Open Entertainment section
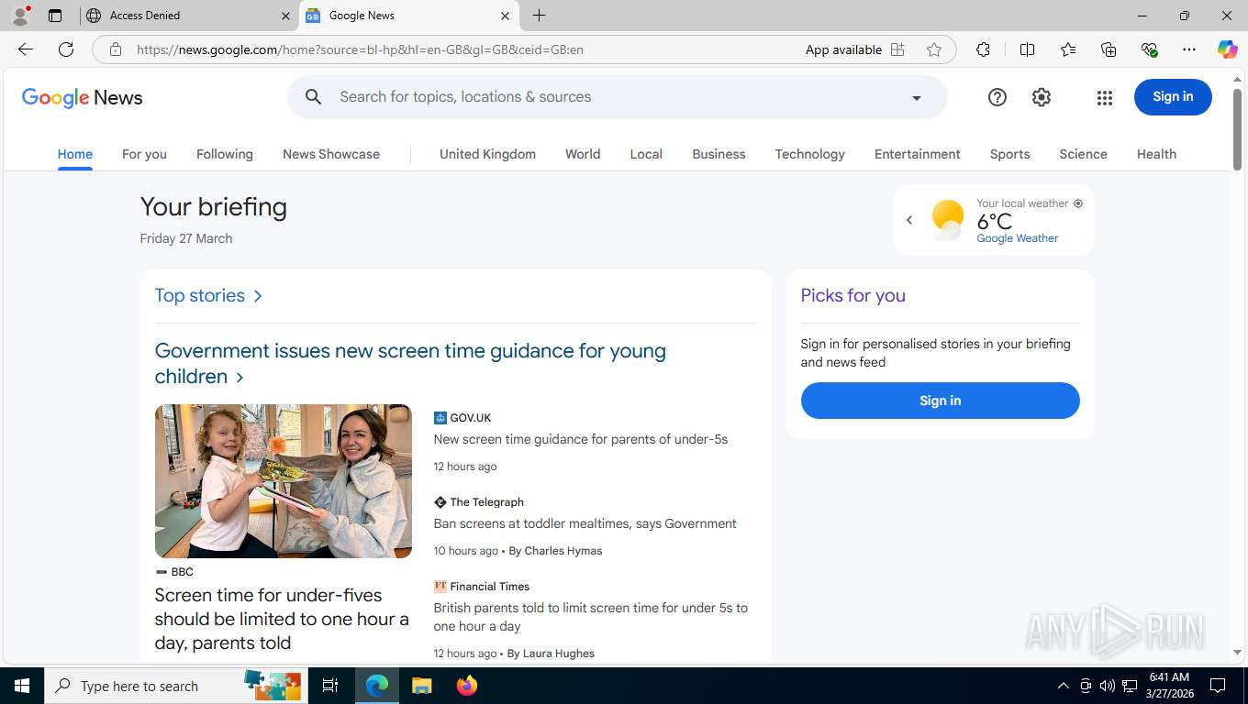 point(918,154)
